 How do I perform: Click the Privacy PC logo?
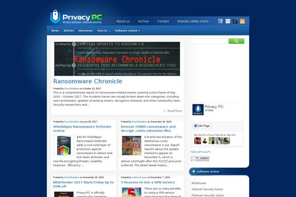point(76,17)
